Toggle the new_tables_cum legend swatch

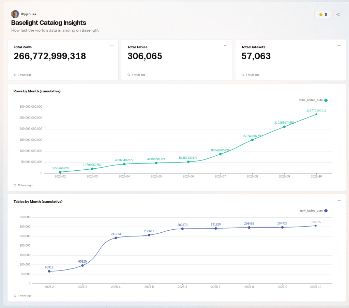pyautogui.click(x=326, y=211)
